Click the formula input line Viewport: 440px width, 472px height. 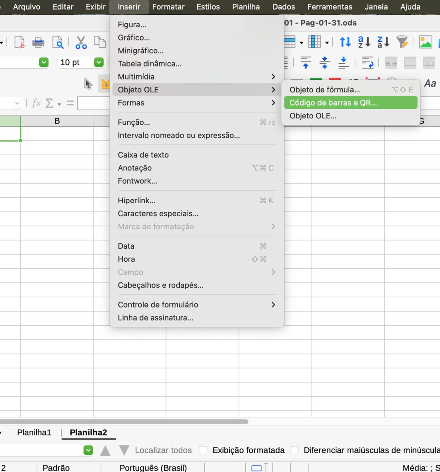(x=93, y=103)
